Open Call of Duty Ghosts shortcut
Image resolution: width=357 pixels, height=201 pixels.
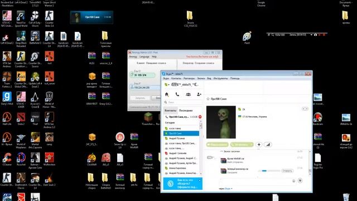click(x=35, y=18)
